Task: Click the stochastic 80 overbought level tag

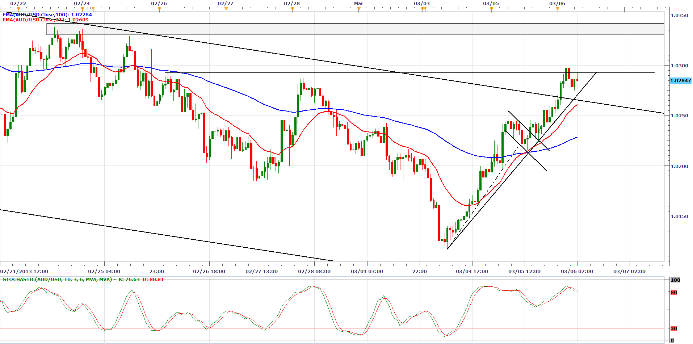Action: (x=673, y=293)
